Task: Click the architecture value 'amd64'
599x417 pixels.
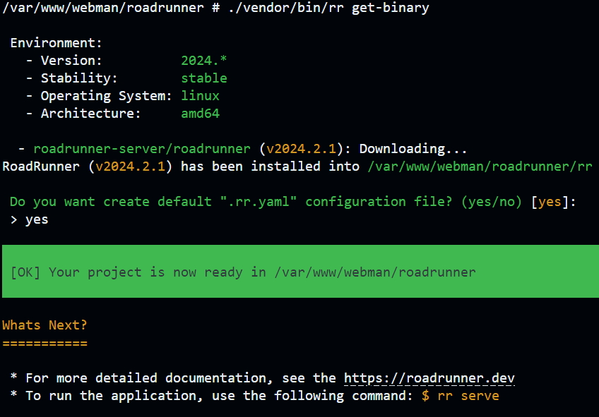Action: pyautogui.click(x=200, y=114)
